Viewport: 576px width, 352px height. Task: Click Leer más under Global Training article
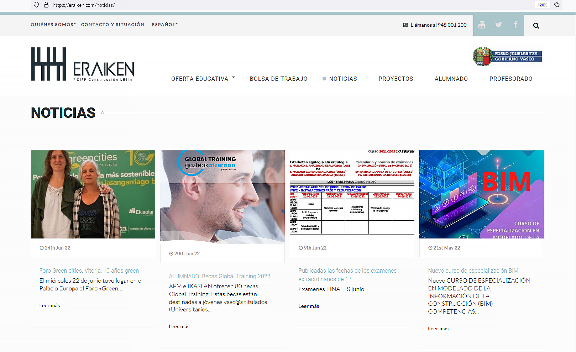tap(179, 326)
